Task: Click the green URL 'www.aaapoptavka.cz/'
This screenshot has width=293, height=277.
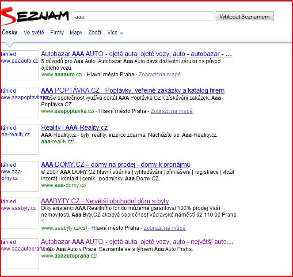Action: (x=68, y=111)
